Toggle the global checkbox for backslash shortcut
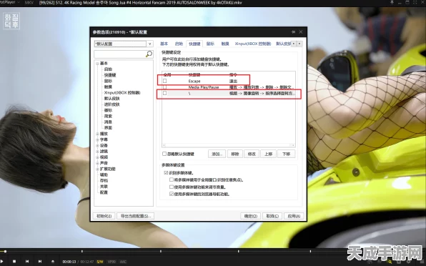The image size is (426, 266). [x=164, y=93]
